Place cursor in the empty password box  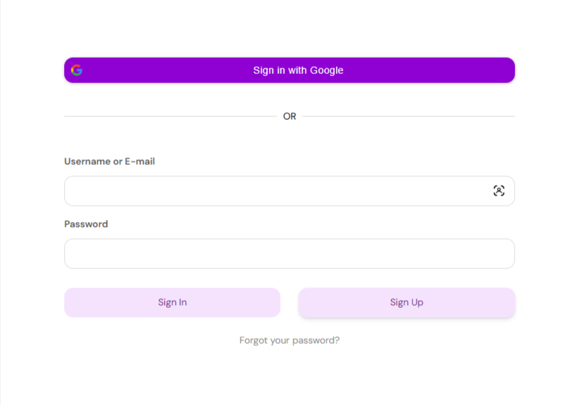coord(289,254)
